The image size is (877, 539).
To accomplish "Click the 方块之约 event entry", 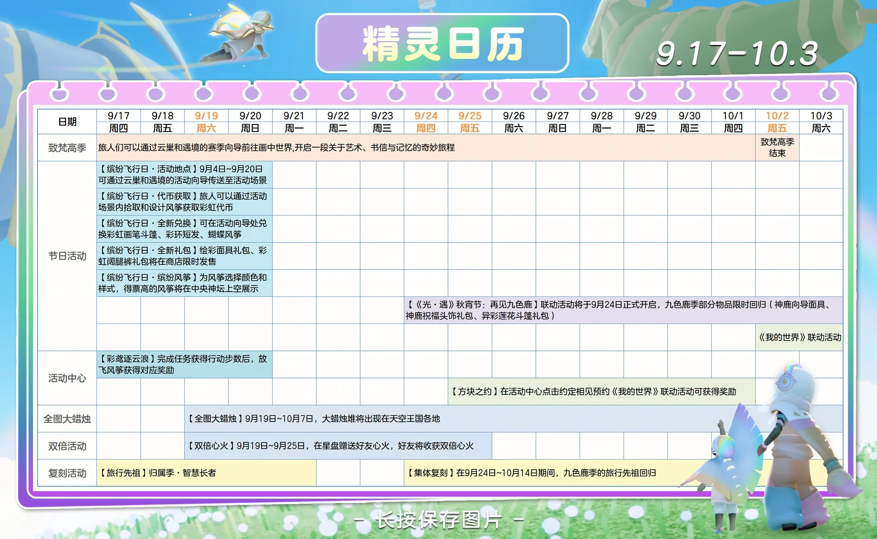I will (602, 392).
